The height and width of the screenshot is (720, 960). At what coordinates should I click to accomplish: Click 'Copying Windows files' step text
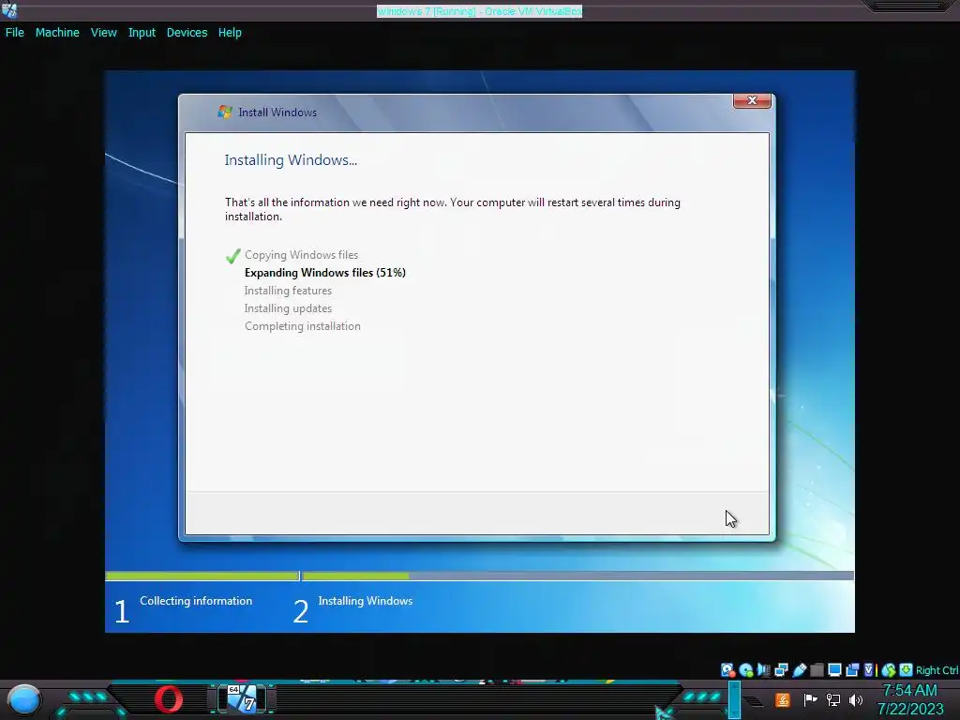tap(301, 255)
